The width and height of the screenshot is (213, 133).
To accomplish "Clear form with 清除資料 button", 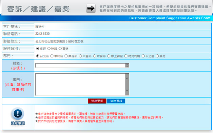I will pos(116,101).
